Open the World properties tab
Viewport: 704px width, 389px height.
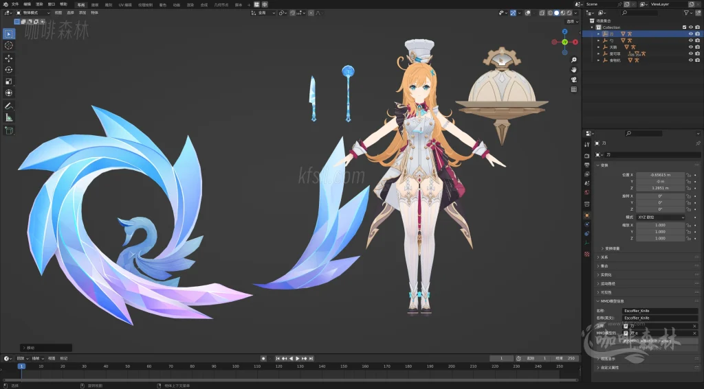tap(587, 192)
